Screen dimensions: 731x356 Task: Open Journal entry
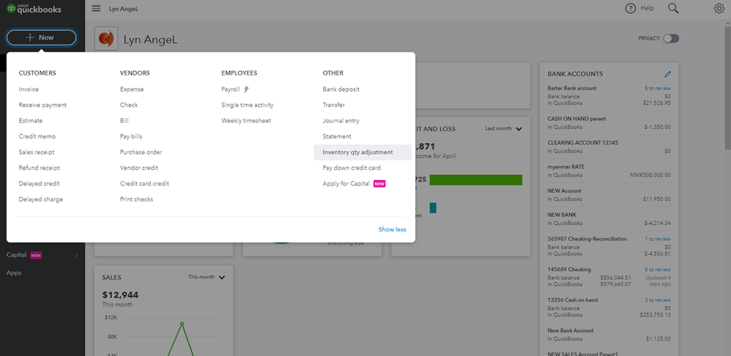[341, 121]
